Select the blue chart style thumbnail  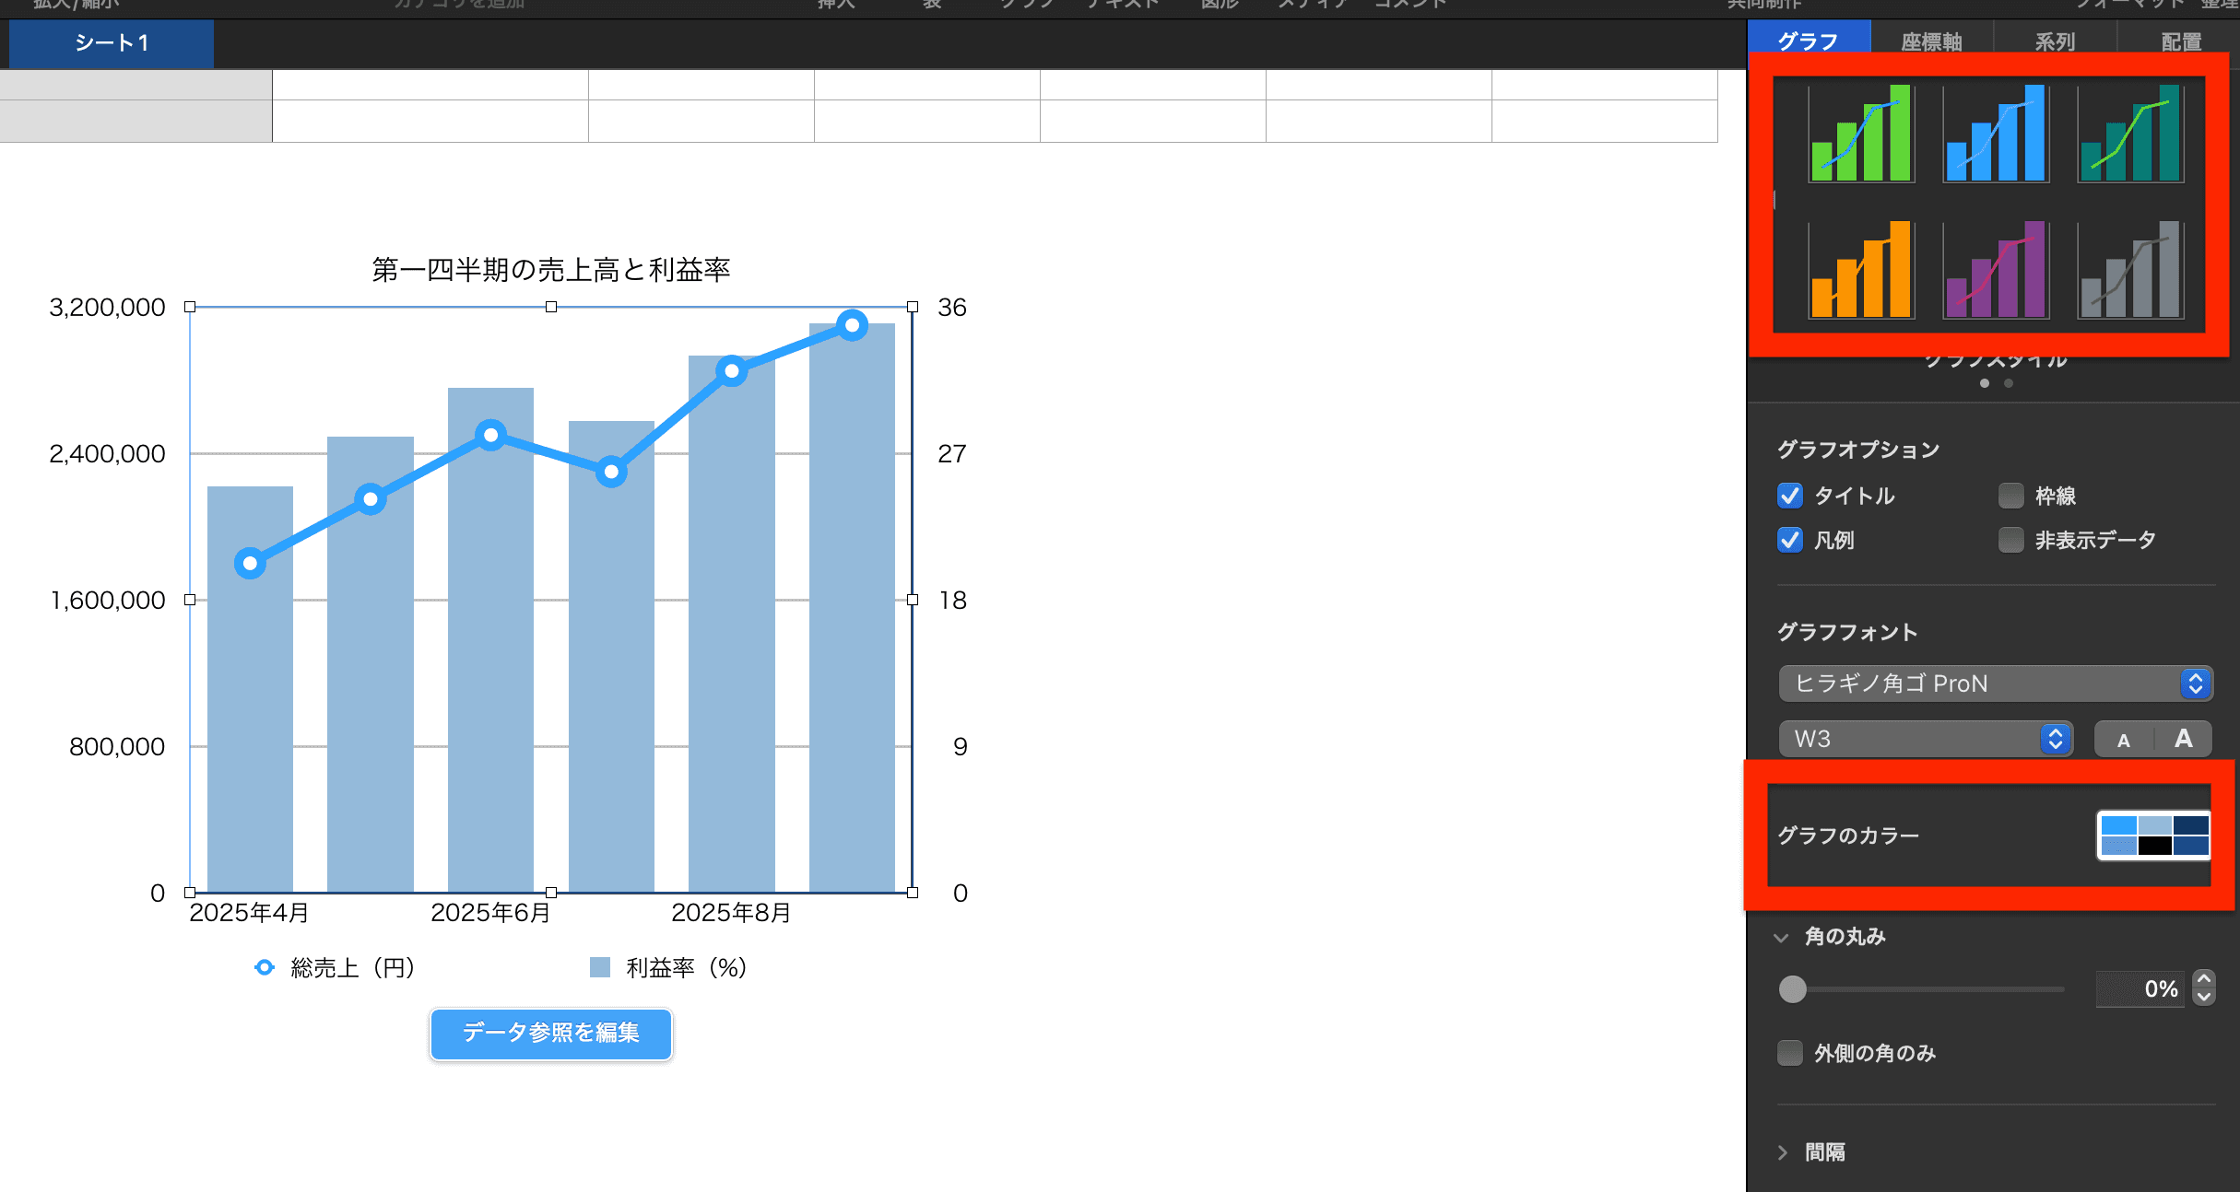[1995, 134]
